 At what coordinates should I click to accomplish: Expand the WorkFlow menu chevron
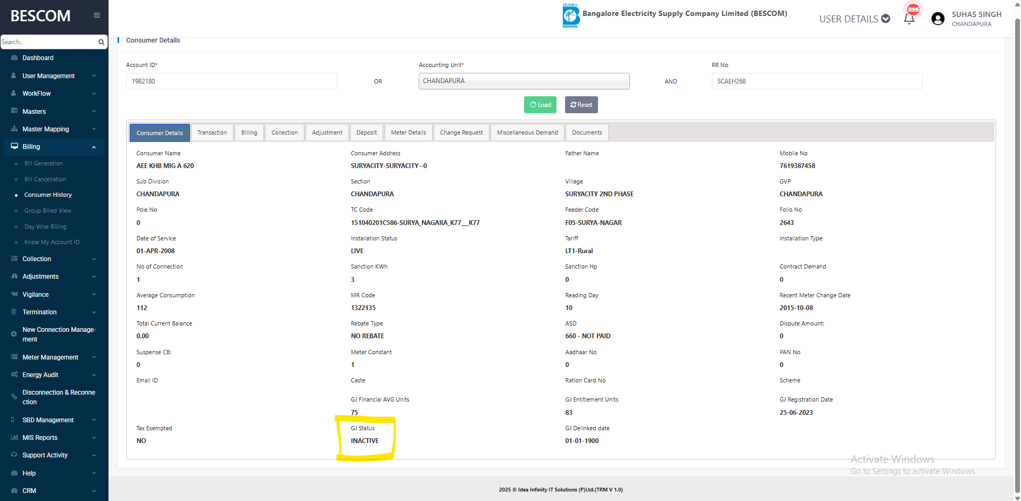click(x=94, y=94)
